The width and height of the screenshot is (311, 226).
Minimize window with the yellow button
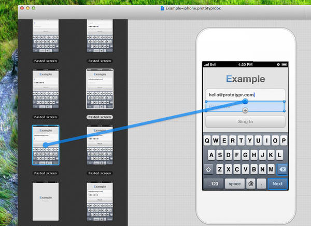point(28,8)
